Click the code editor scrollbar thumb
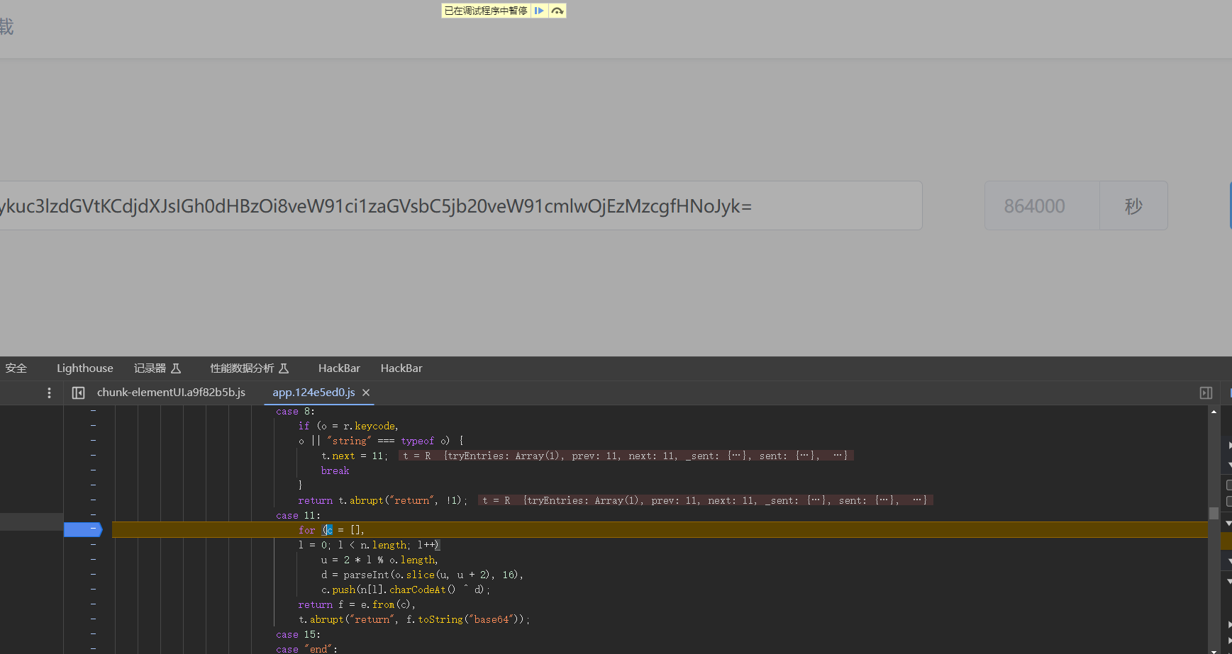This screenshot has width=1232, height=654. (1214, 513)
